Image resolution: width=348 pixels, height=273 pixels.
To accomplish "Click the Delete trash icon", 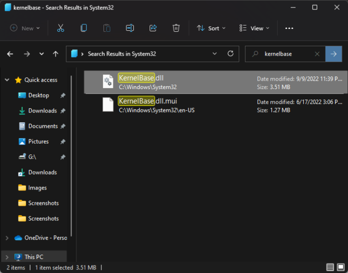I will [x=176, y=28].
